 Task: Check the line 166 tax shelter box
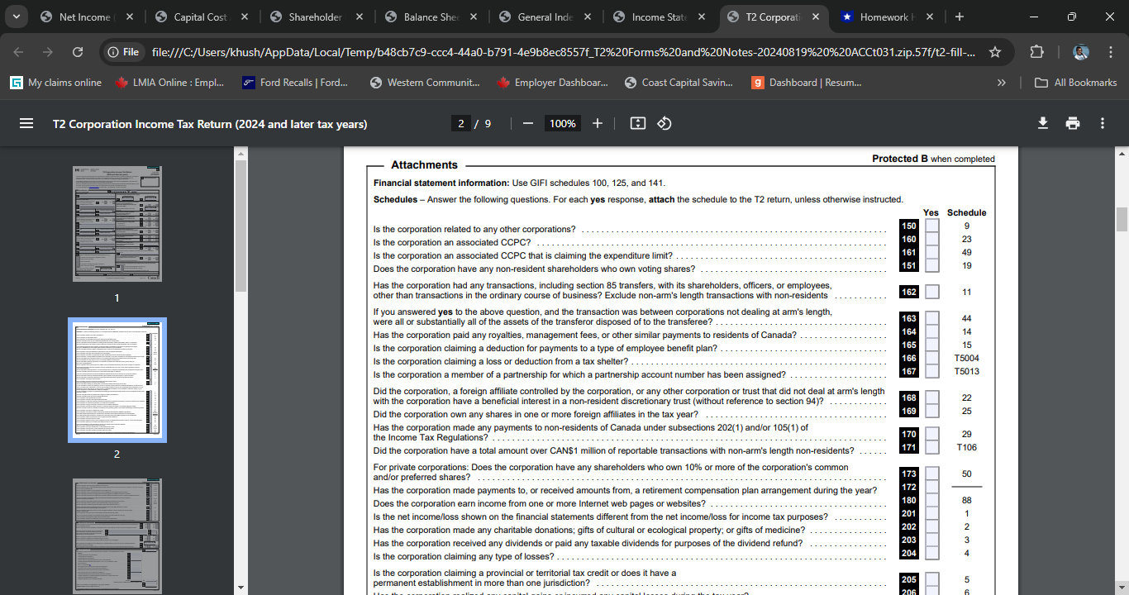point(931,358)
